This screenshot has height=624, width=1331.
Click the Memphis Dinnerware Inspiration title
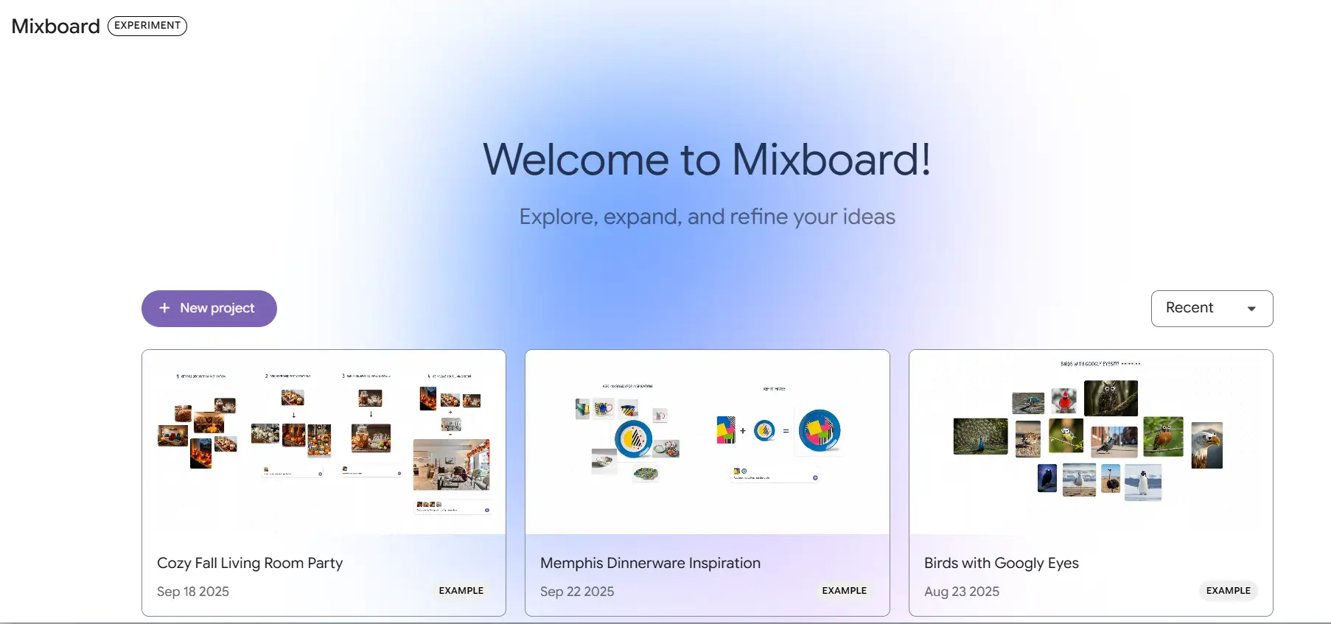click(650, 563)
